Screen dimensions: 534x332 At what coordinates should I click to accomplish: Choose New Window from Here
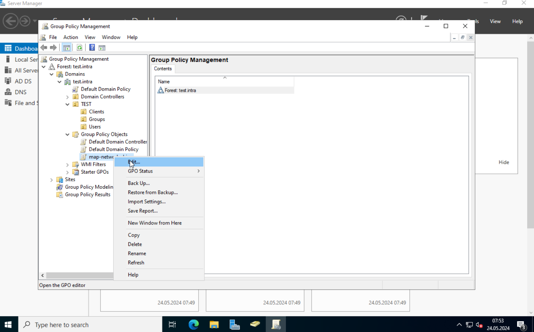159,223
